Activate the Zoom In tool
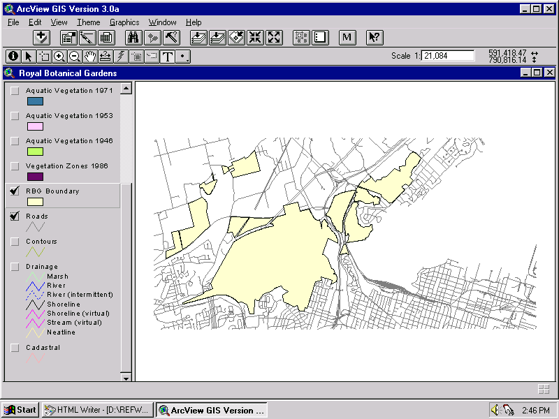 59,57
